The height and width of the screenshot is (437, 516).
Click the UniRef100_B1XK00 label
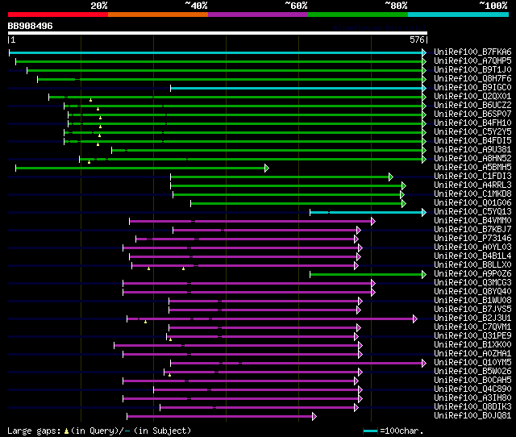point(472,345)
